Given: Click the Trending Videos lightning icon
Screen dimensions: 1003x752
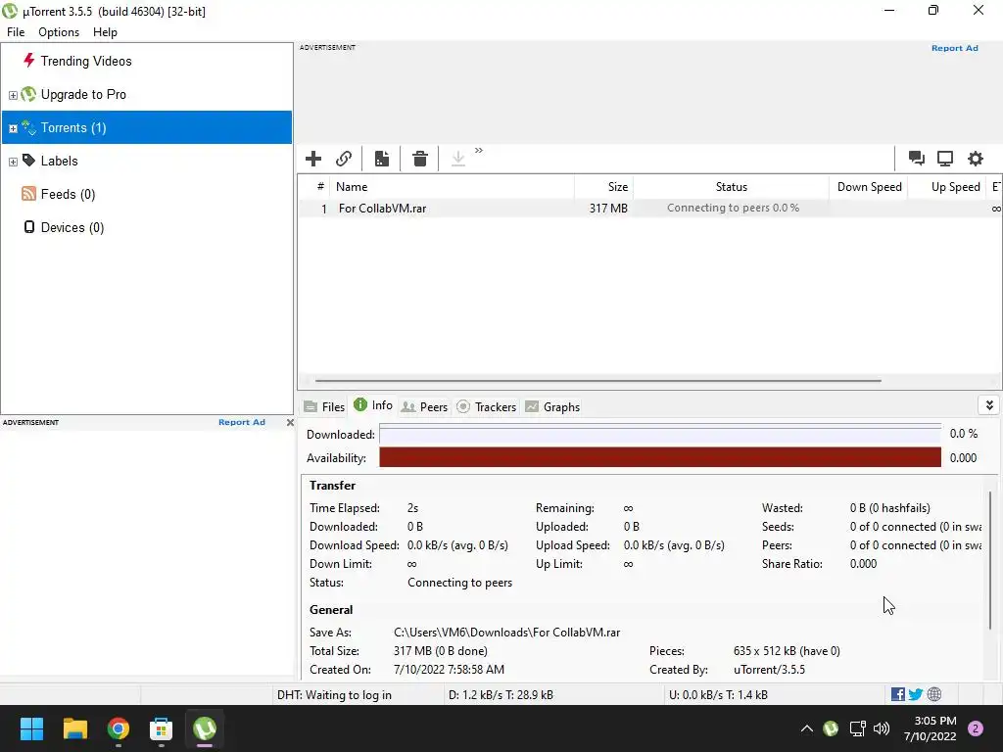Looking at the screenshot, I should (28, 61).
